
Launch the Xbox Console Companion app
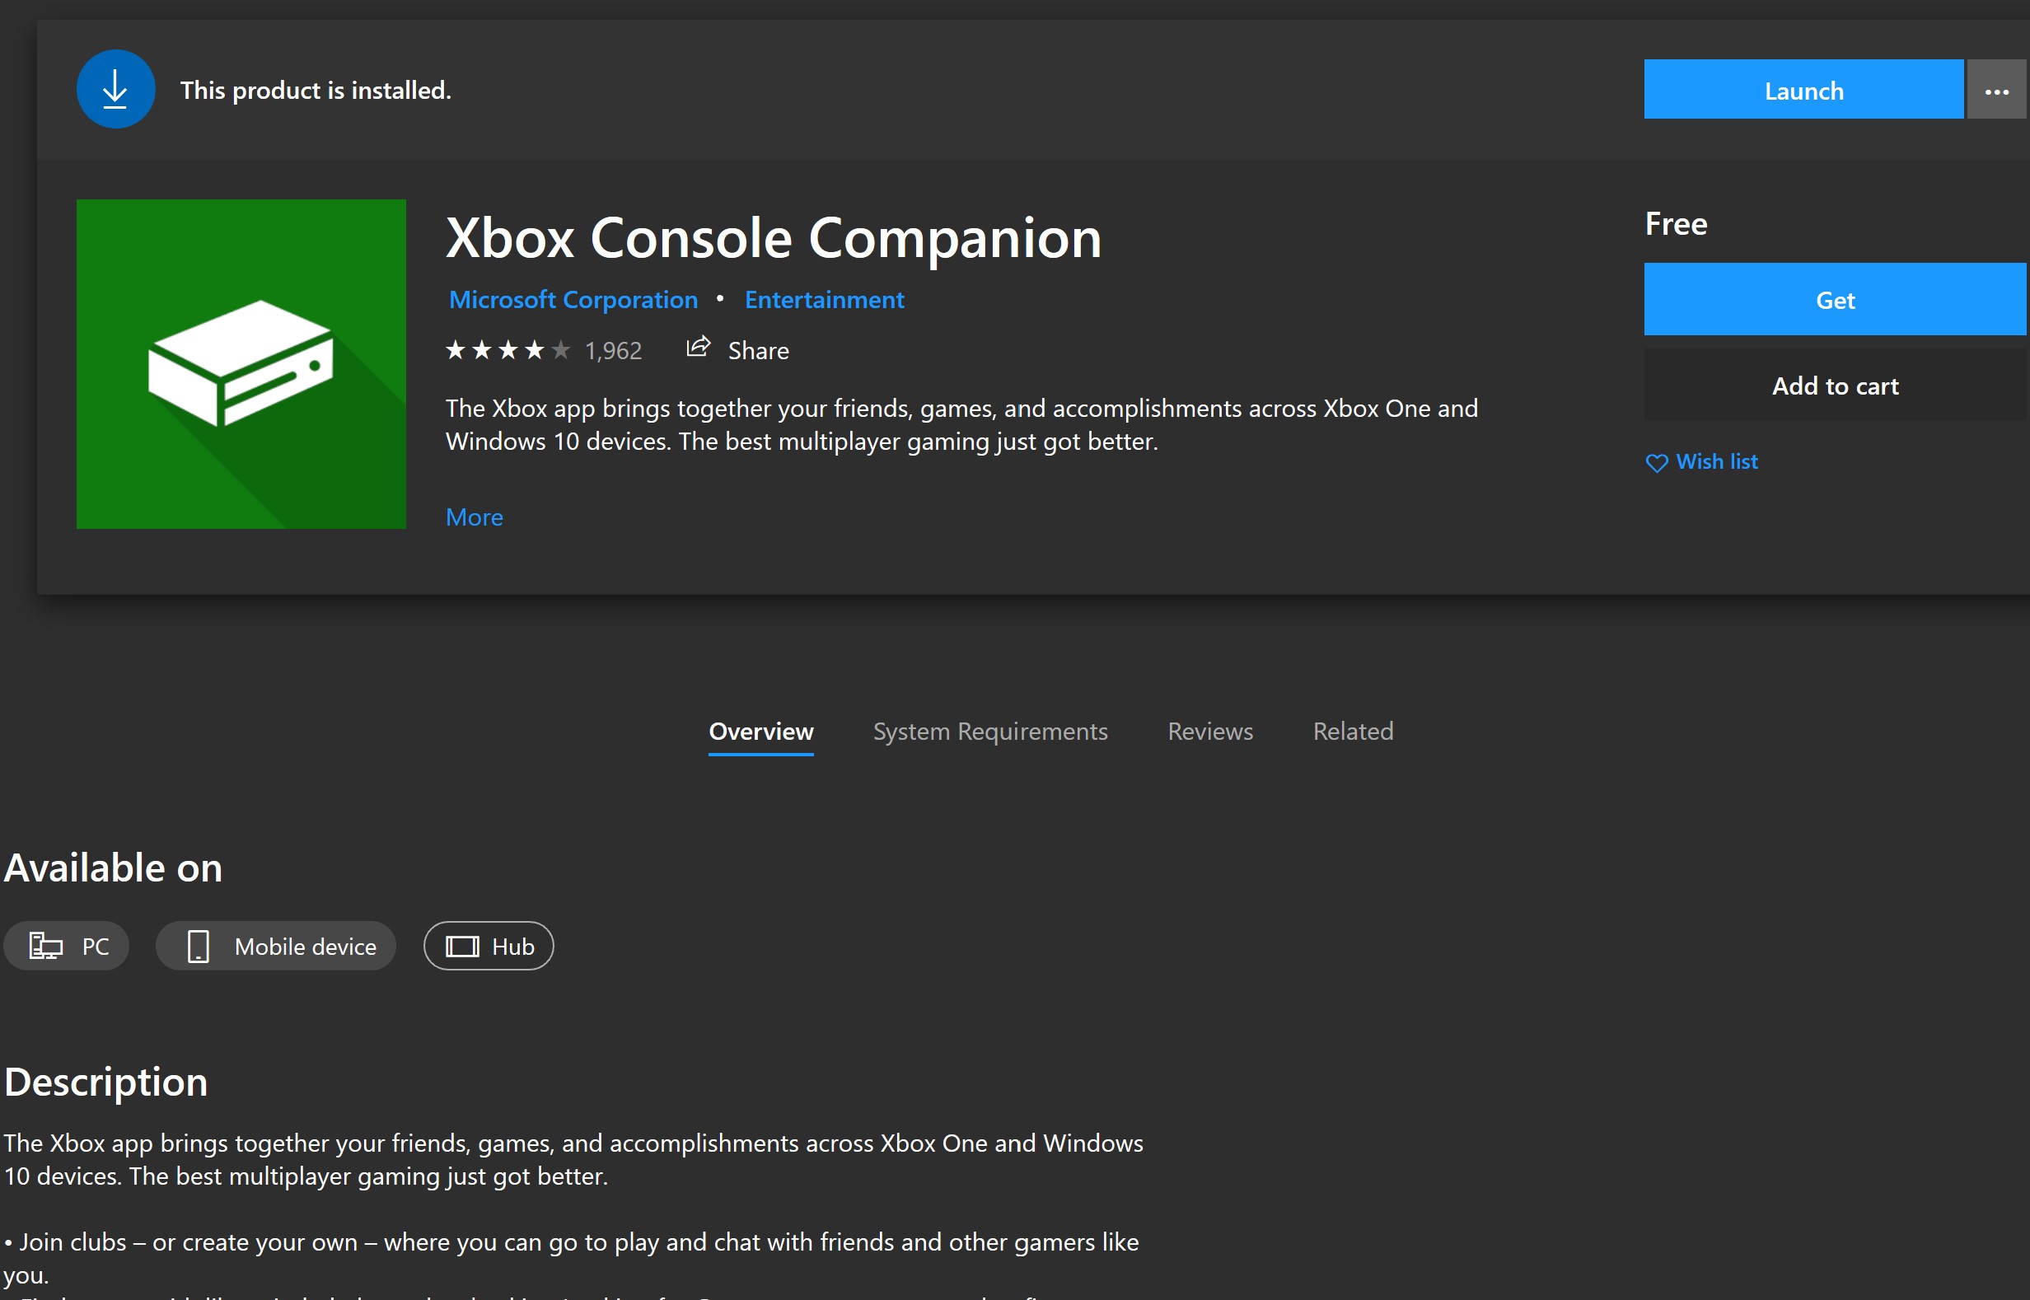point(1802,91)
